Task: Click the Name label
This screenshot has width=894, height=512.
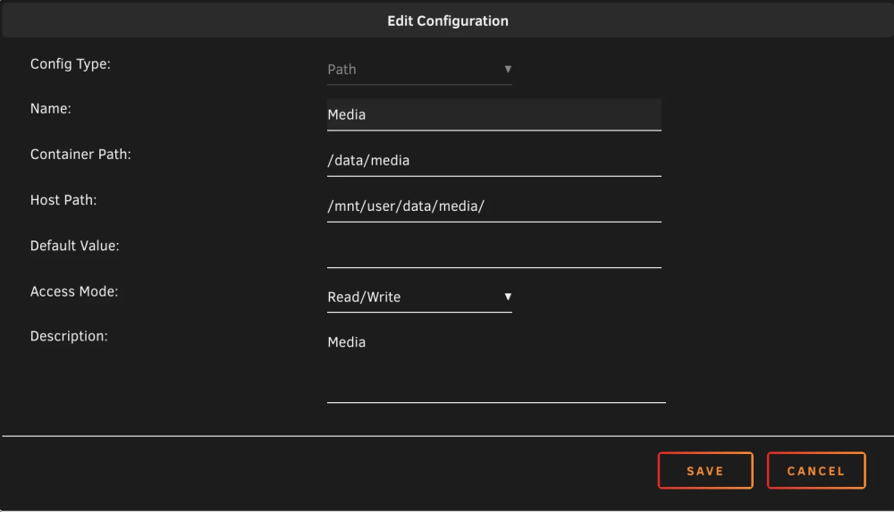Action: (51, 108)
